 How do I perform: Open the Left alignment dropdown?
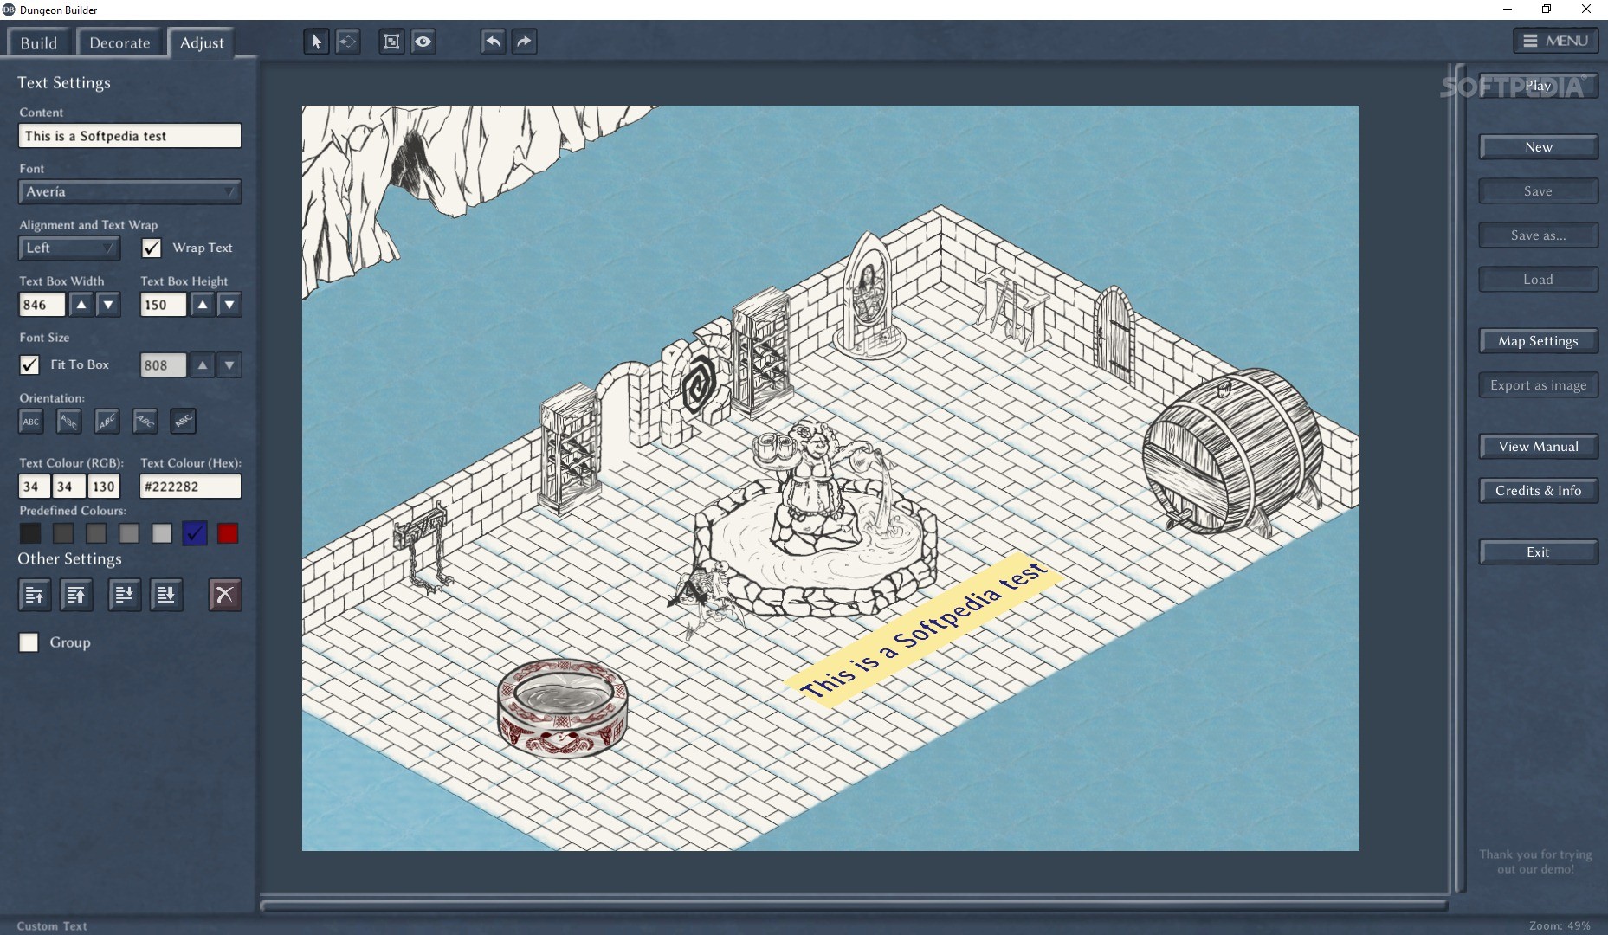(x=69, y=248)
